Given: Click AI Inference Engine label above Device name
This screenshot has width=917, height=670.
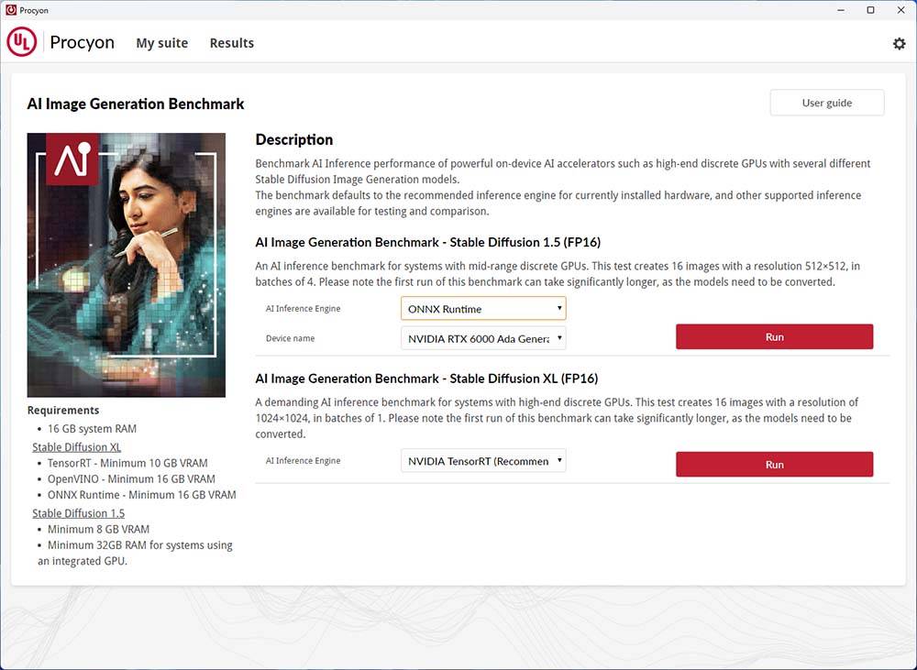Looking at the screenshot, I should coord(303,309).
